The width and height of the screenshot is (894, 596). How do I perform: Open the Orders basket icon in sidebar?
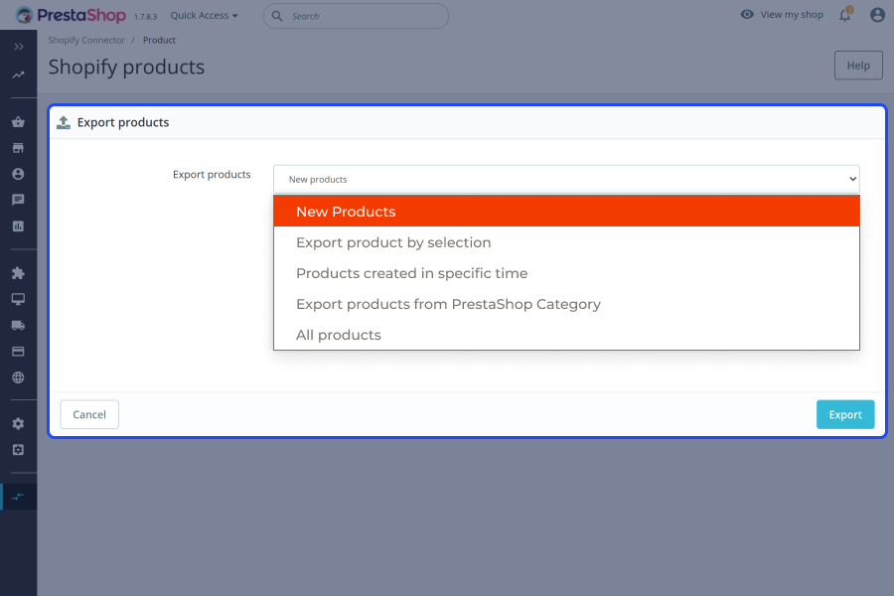18,122
